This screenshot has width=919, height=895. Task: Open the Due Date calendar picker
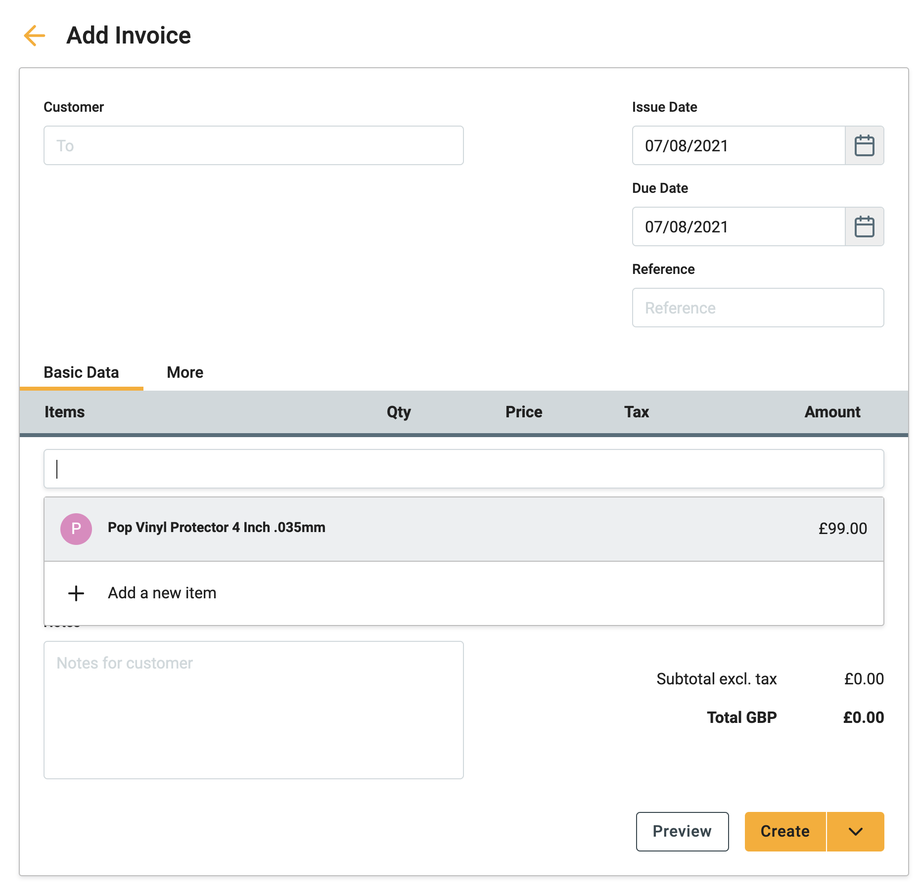coord(864,226)
